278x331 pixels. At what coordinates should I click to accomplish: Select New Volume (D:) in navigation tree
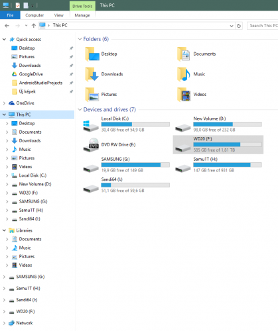tap(35, 184)
